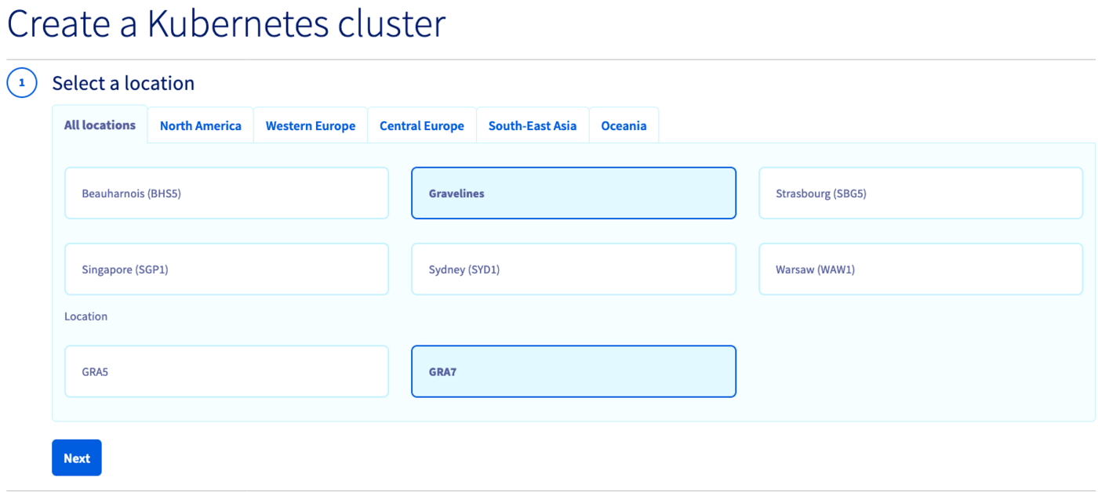Open the South-East Asia tab
This screenshot has width=1098, height=492.
(x=532, y=126)
